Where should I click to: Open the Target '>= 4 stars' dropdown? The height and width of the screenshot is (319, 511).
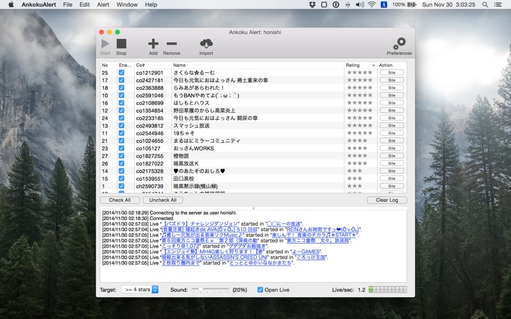click(x=140, y=290)
